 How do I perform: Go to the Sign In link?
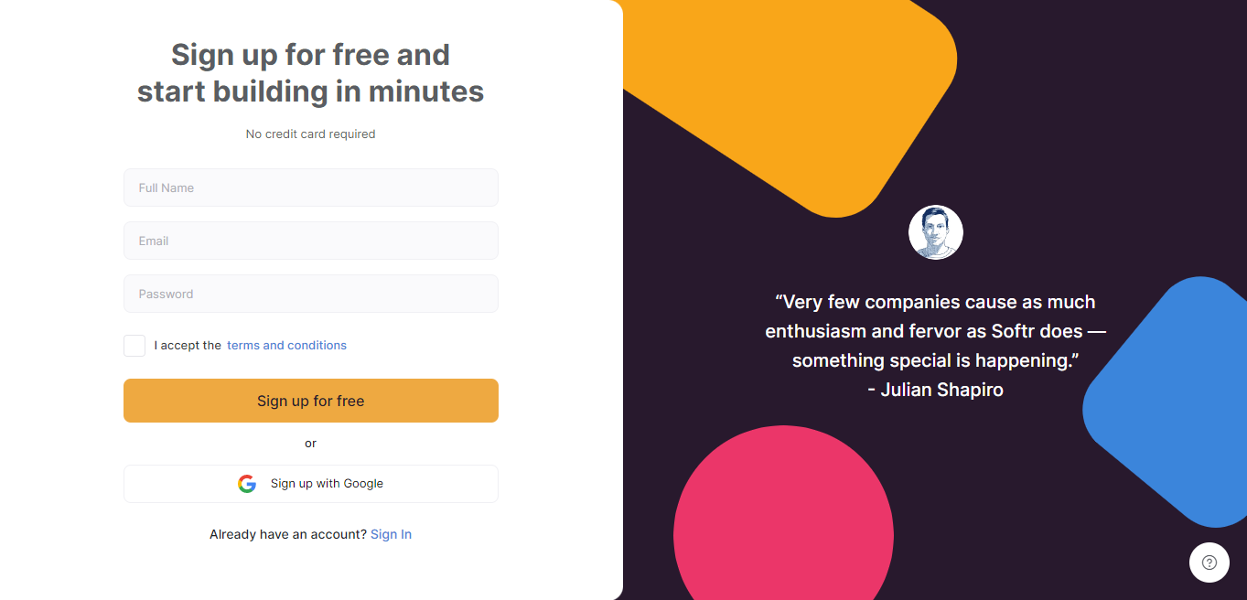coord(391,534)
